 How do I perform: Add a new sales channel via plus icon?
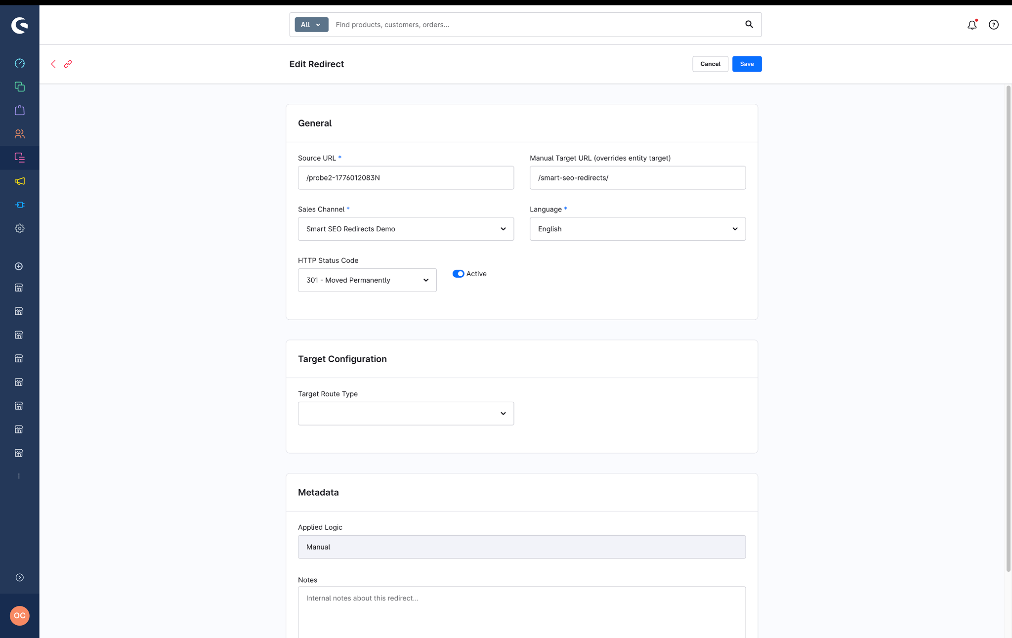pos(19,266)
